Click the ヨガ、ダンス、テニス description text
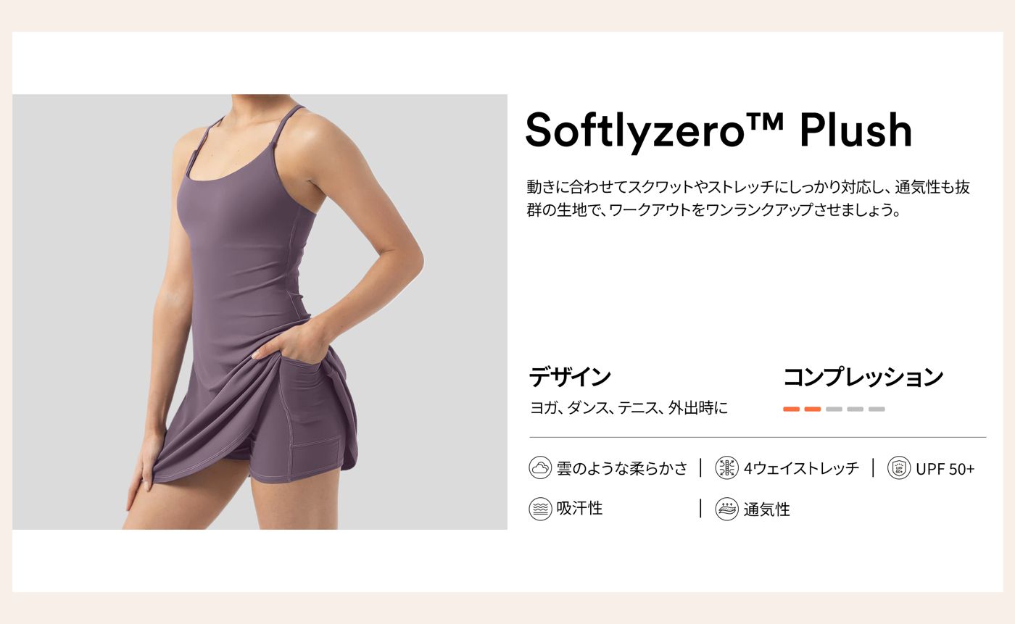 click(629, 409)
